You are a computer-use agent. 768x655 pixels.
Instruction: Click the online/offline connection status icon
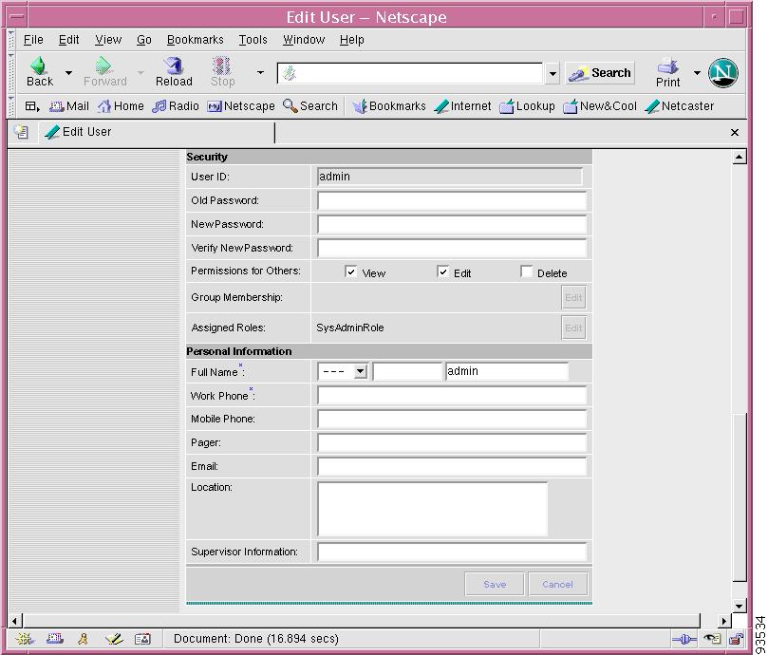[684, 639]
